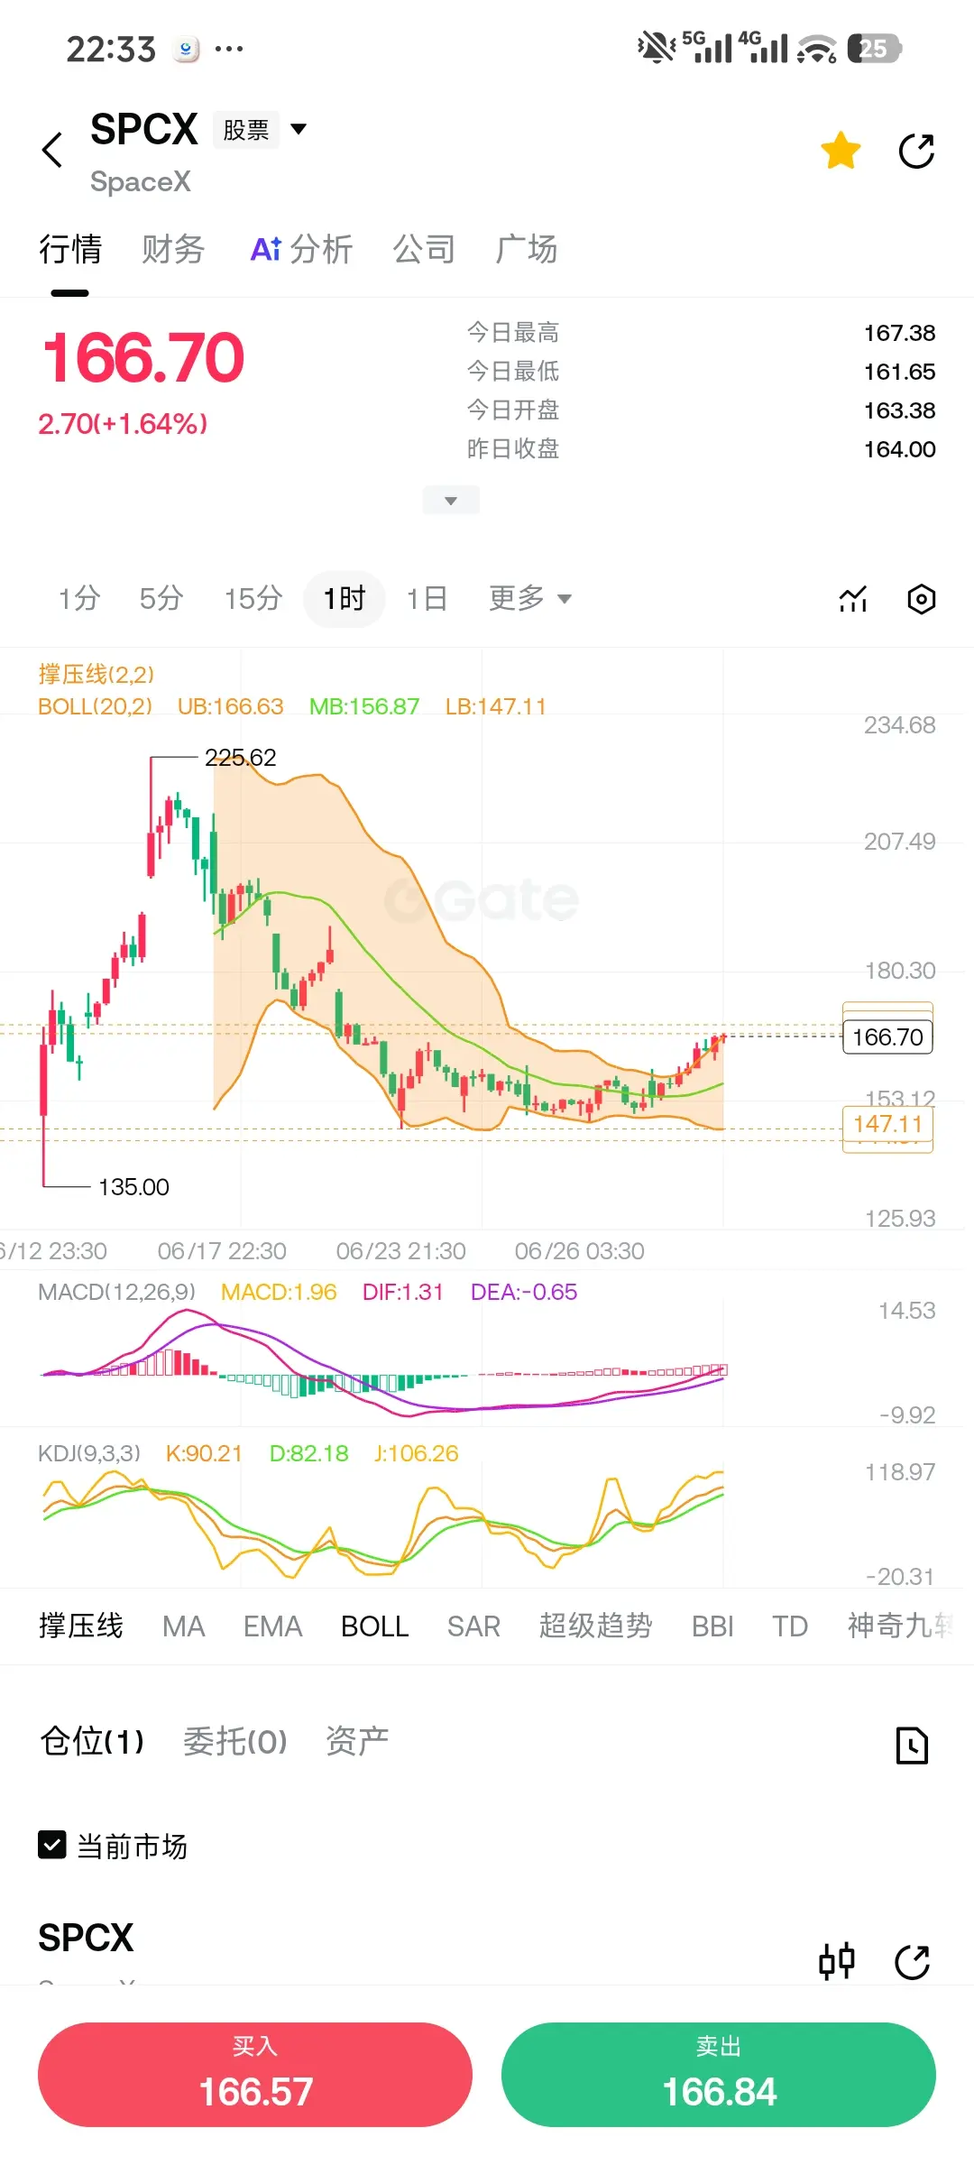The height and width of the screenshot is (2165, 974).
Task: Tap the 昨日收盘 164.00 value
Action: pos(899,449)
